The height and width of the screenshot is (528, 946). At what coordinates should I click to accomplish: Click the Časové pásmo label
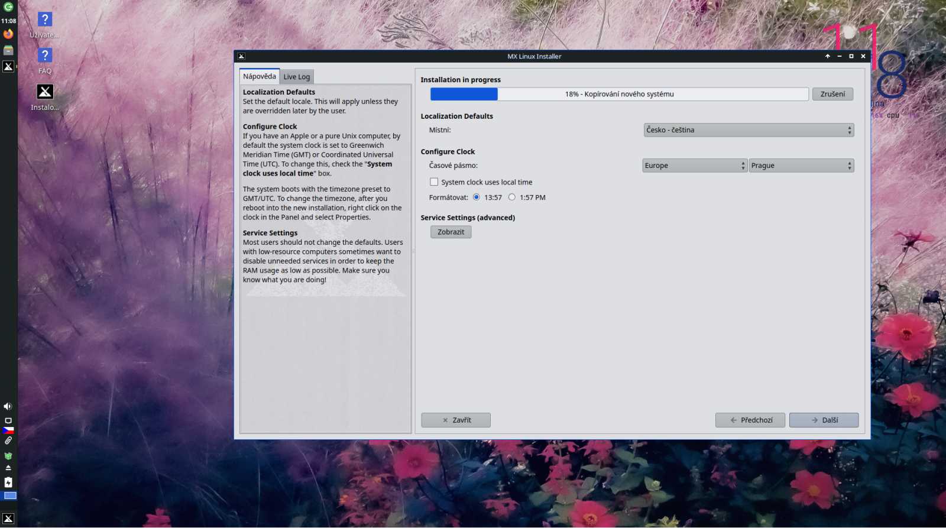click(x=453, y=166)
